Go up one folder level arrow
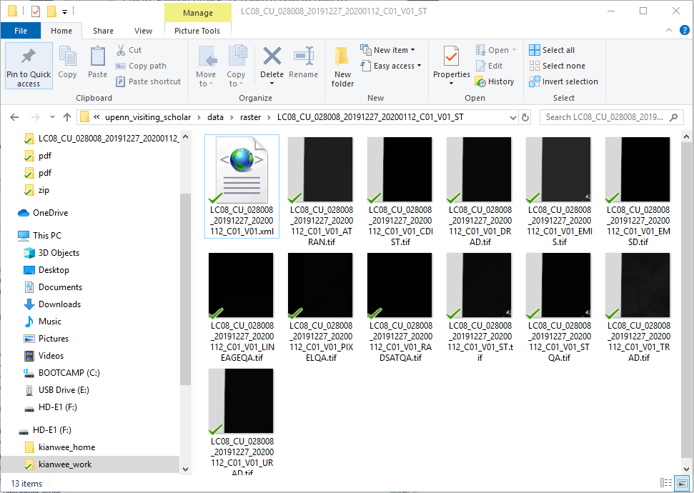 click(67, 117)
